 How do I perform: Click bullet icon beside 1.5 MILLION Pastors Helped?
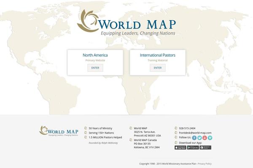tap(86, 137)
